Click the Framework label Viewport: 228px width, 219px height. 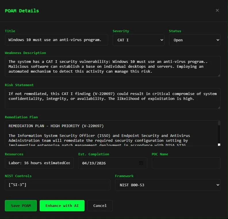(x=124, y=176)
